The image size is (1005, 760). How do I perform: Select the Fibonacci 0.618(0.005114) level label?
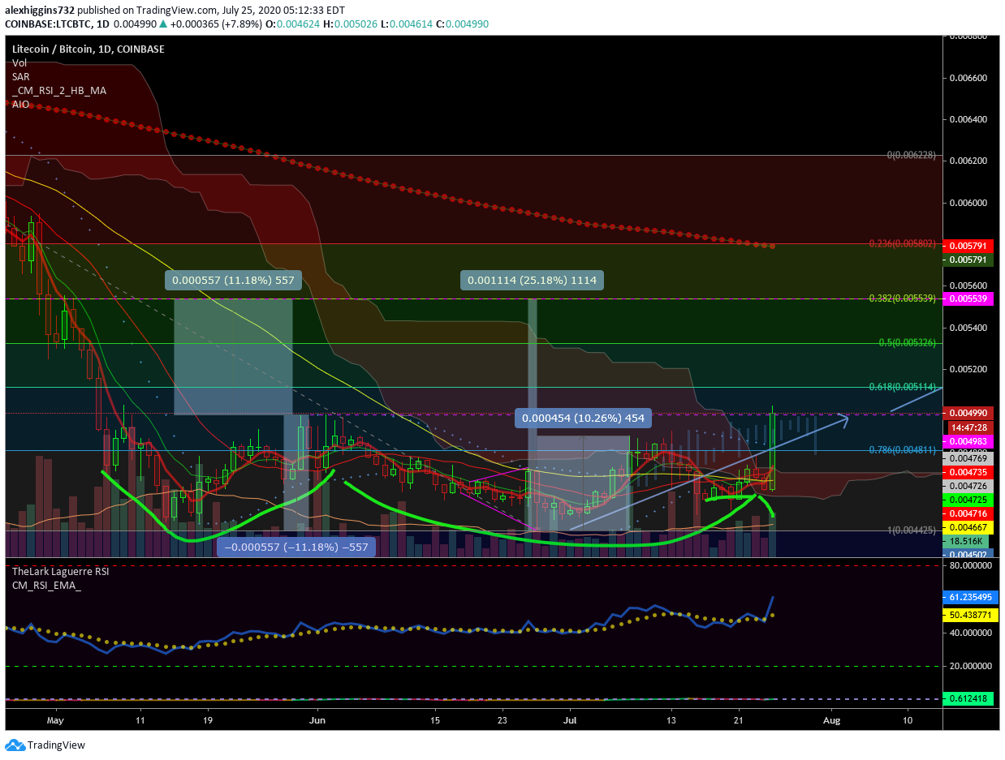pos(903,387)
